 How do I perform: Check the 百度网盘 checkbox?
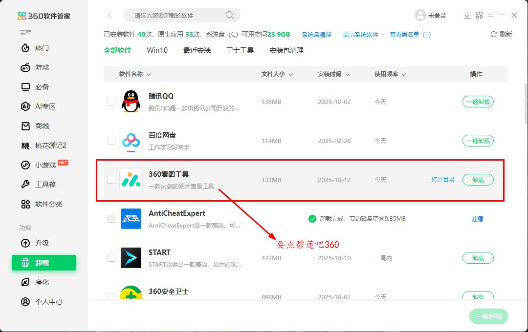(x=111, y=141)
